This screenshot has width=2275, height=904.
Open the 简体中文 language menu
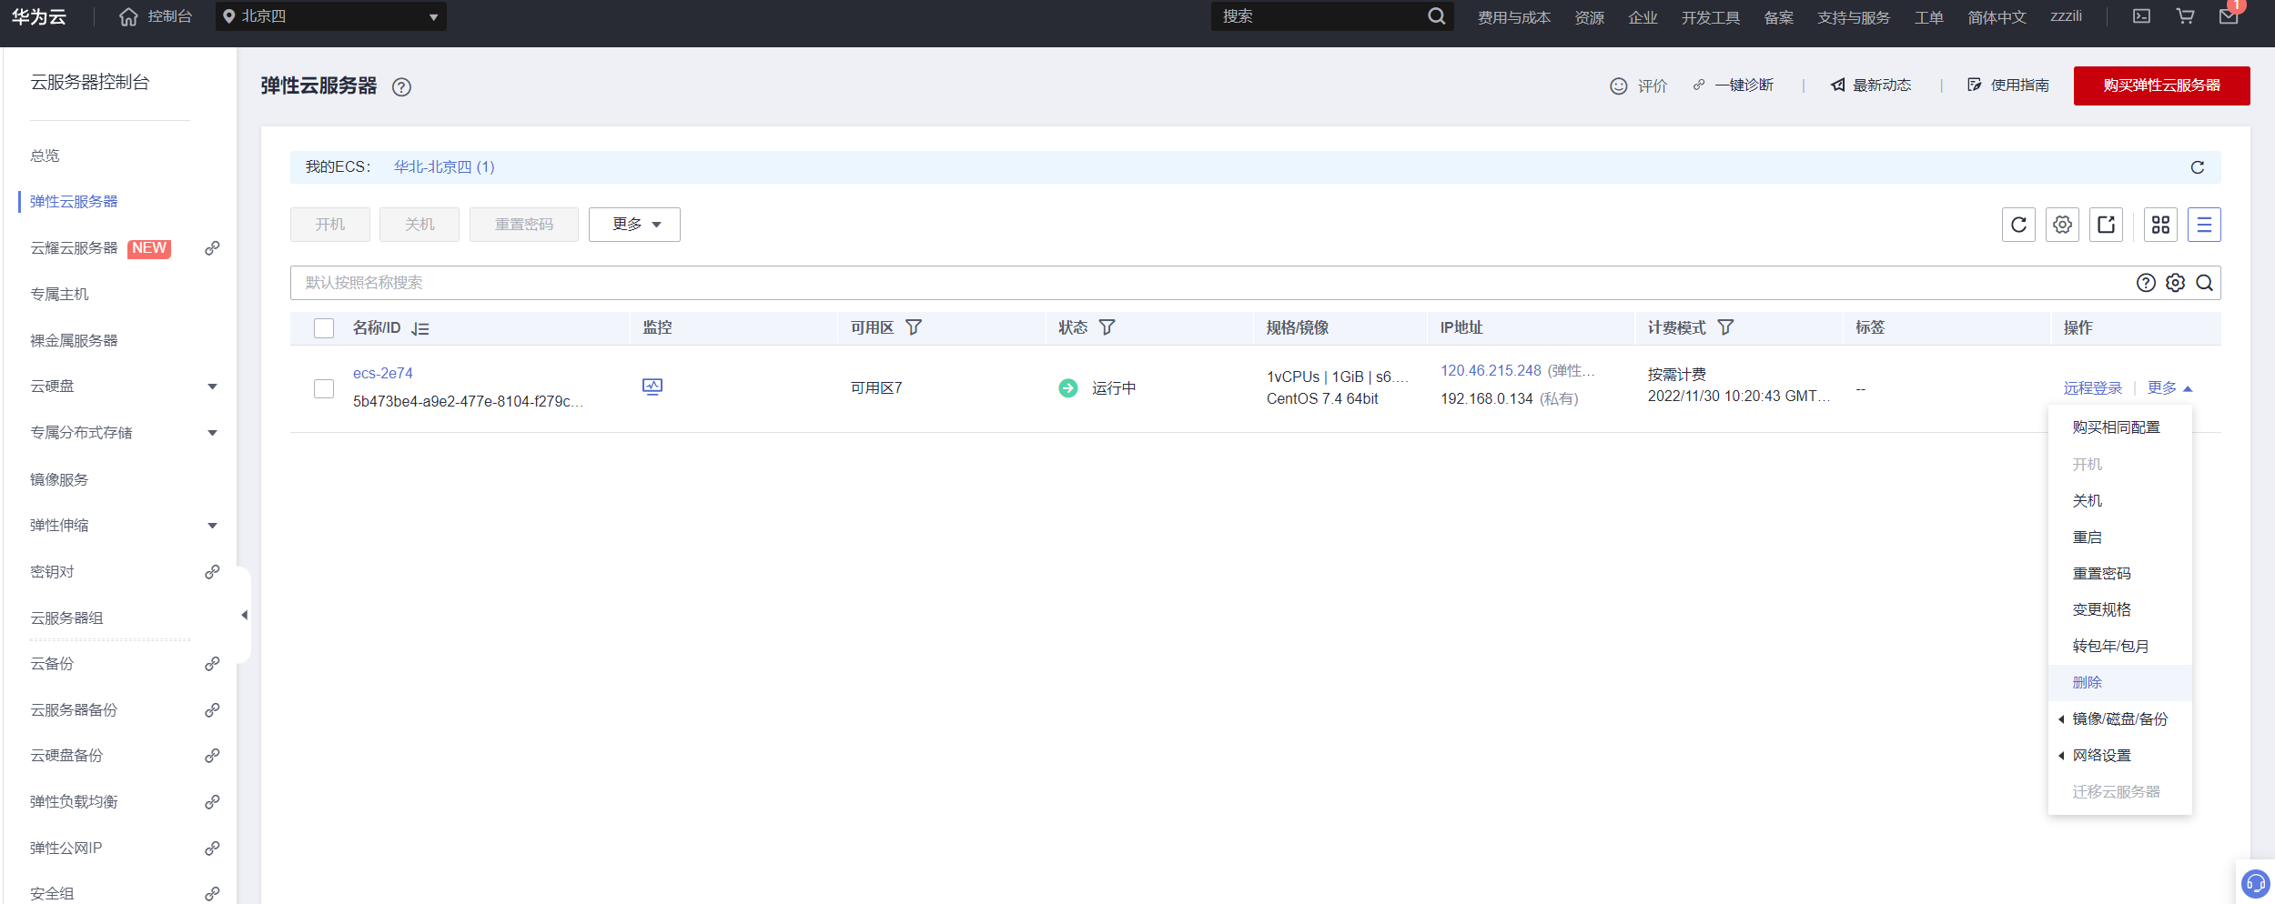(1997, 17)
